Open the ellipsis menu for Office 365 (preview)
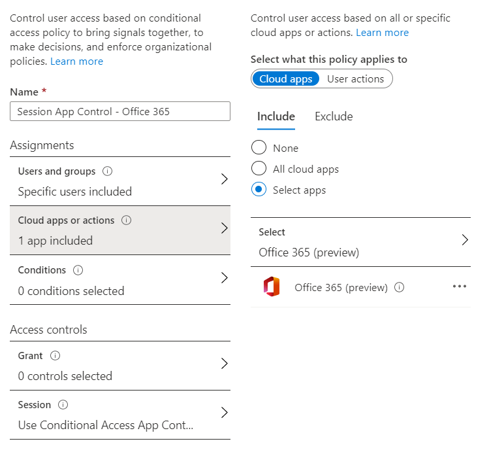 460,287
